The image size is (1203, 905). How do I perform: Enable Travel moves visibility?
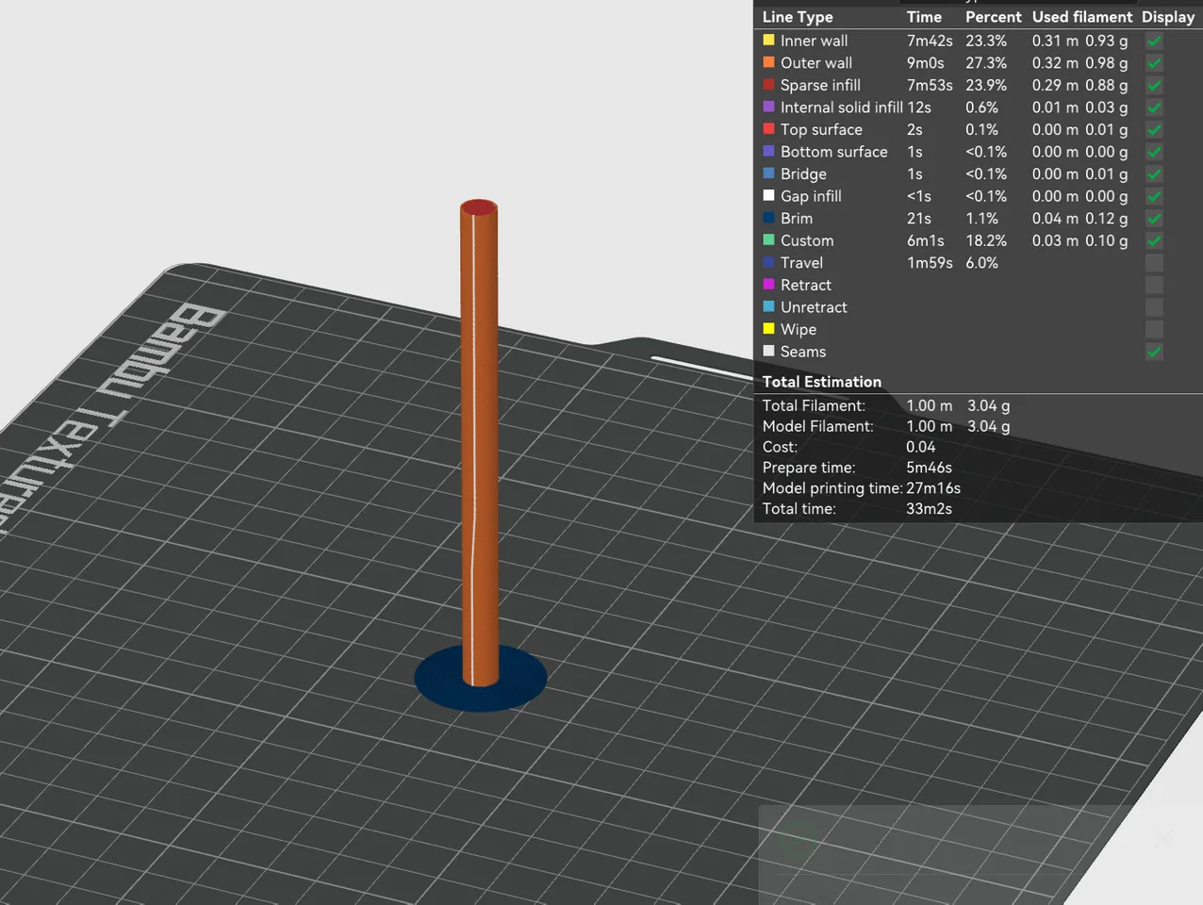pos(1153,262)
